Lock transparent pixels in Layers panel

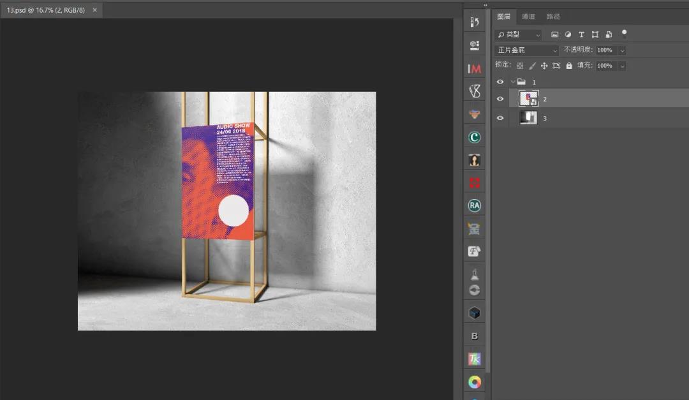tap(520, 66)
